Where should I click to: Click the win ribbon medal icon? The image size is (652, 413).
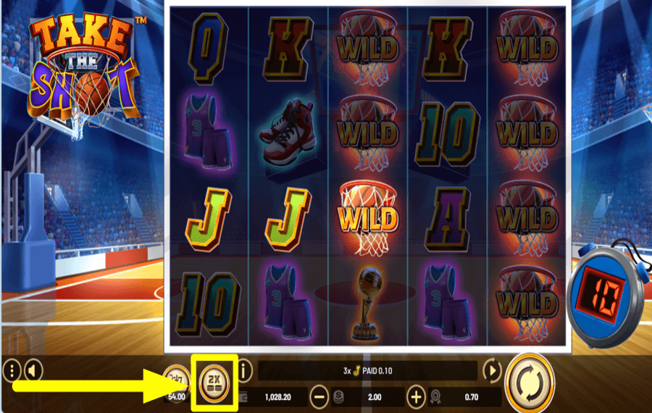(435, 397)
